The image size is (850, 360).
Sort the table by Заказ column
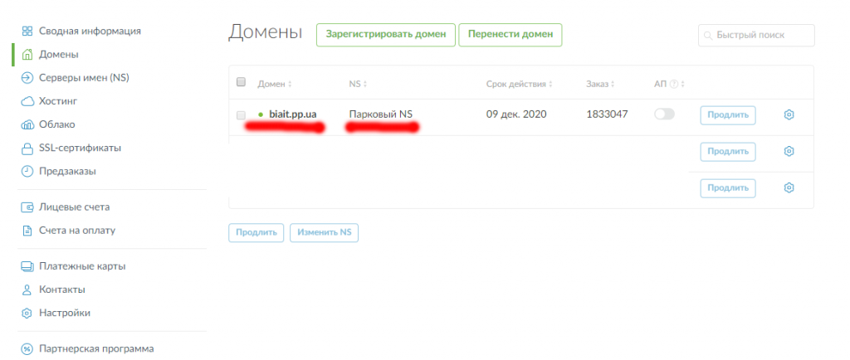(x=601, y=84)
